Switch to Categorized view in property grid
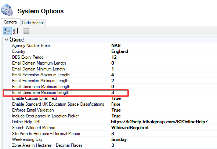 click(7, 31)
